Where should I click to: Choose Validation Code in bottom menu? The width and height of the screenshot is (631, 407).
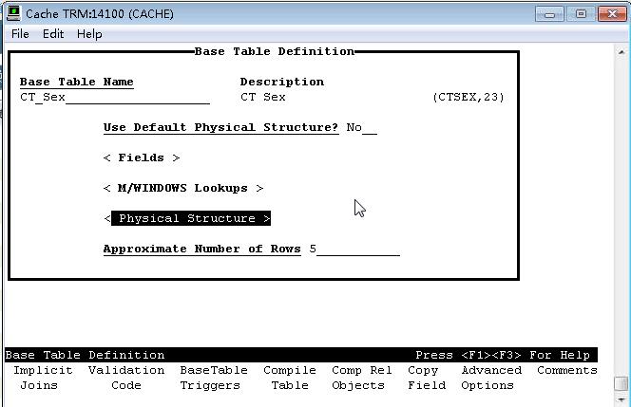(126, 378)
